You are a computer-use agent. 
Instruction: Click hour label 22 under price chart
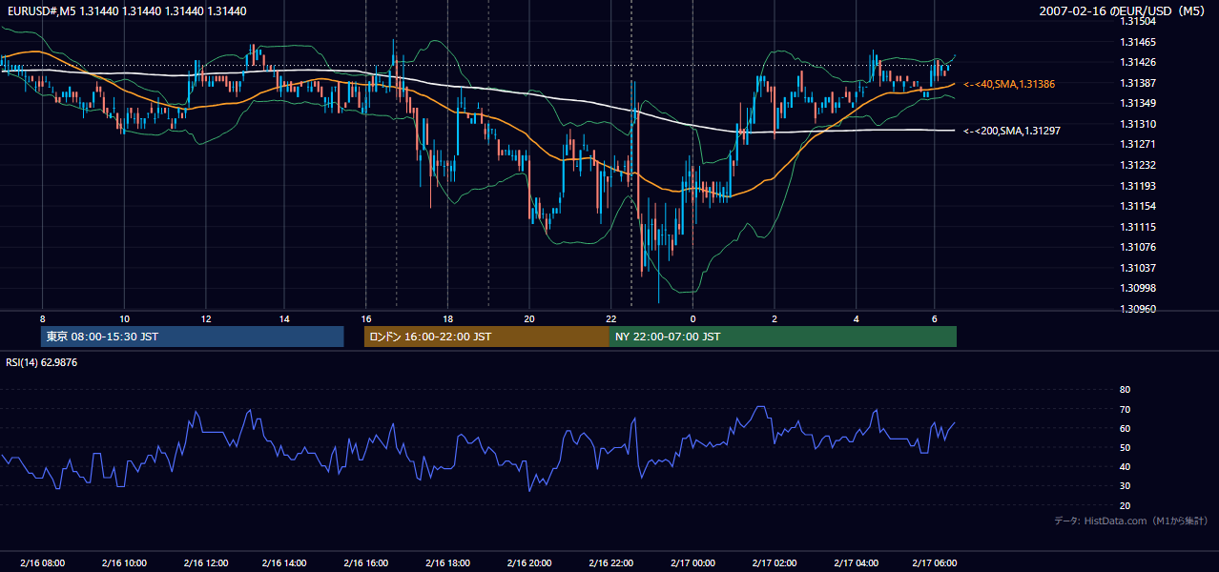pos(610,318)
